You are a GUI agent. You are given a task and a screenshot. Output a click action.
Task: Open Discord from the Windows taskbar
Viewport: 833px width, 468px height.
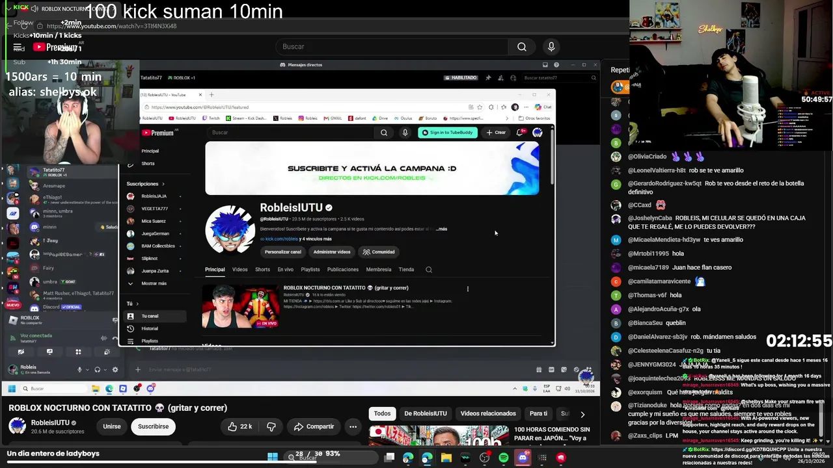523,458
